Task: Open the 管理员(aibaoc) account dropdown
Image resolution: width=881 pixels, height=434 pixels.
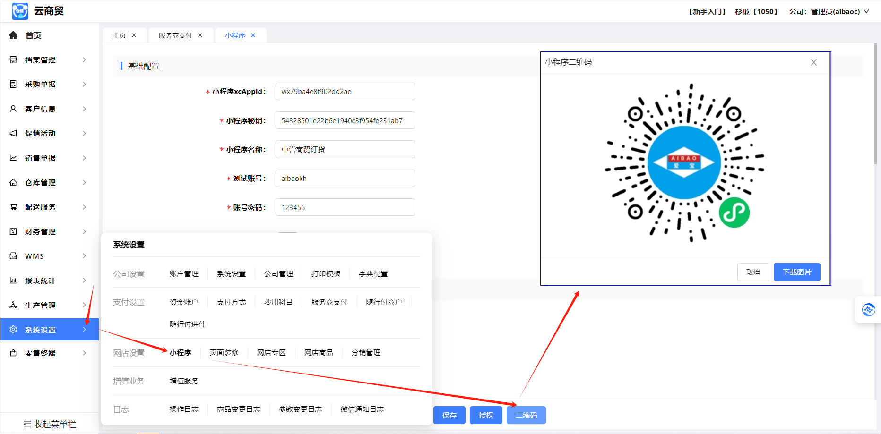Action: click(x=840, y=11)
